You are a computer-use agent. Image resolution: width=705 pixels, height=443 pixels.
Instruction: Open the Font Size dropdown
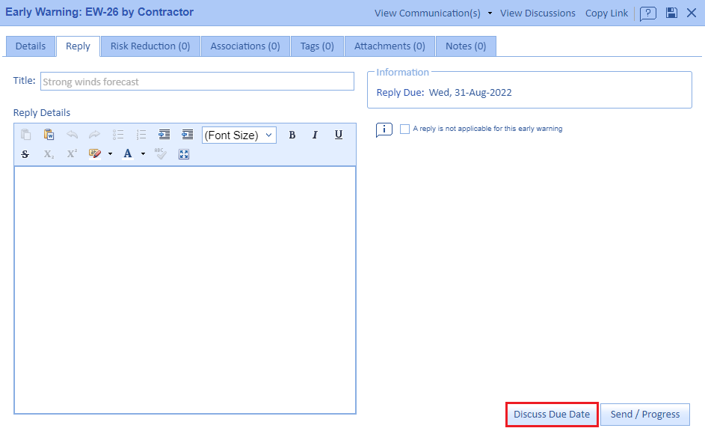[x=239, y=135]
